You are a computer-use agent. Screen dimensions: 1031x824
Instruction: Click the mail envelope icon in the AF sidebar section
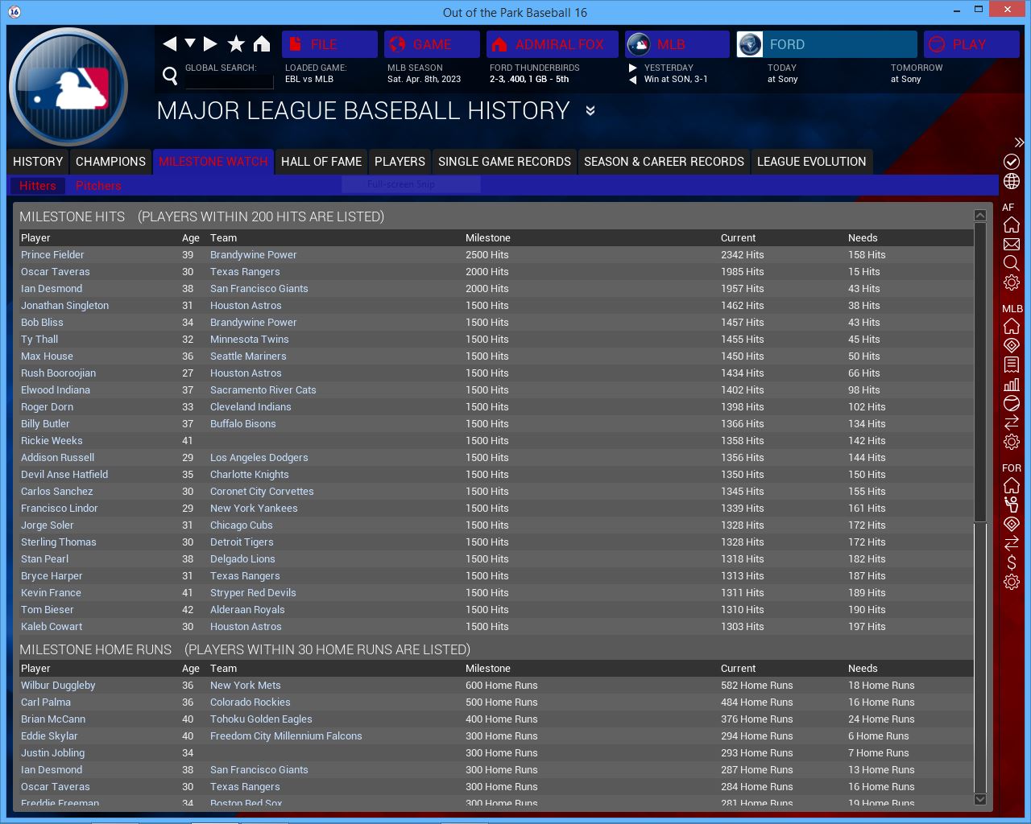(x=1012, y=244)
